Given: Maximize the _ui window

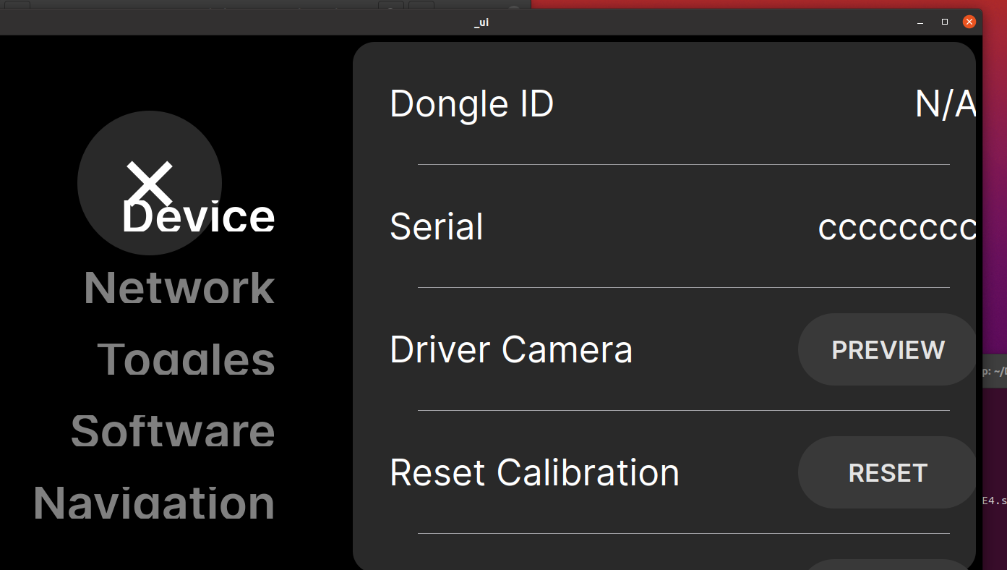Looking at the screenshot, I should coord(943,22).
